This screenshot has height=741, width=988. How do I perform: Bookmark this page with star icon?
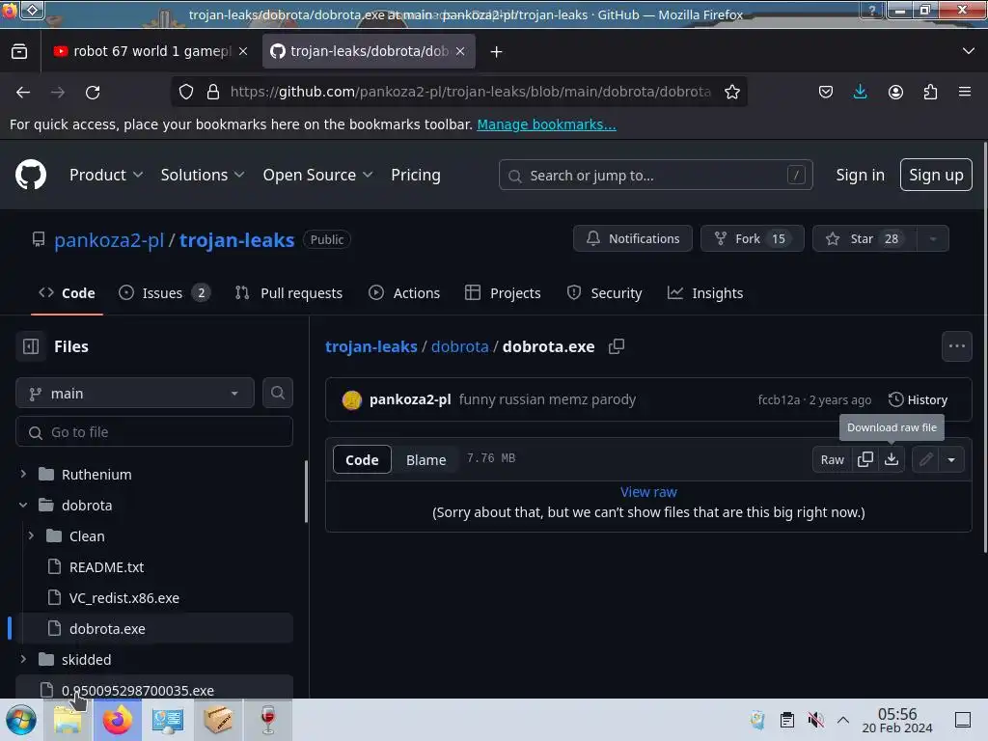(x=731, y=92)
